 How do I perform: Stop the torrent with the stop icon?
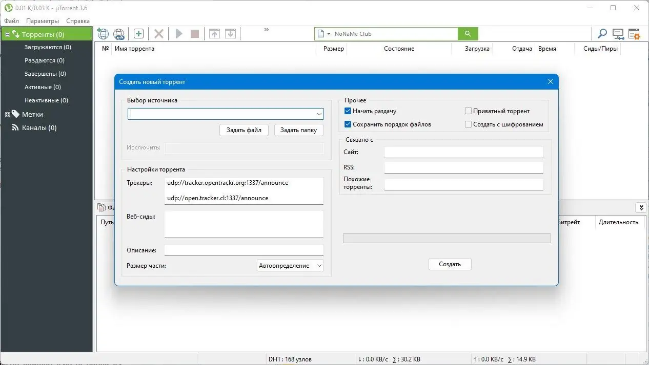click(195, 33)
